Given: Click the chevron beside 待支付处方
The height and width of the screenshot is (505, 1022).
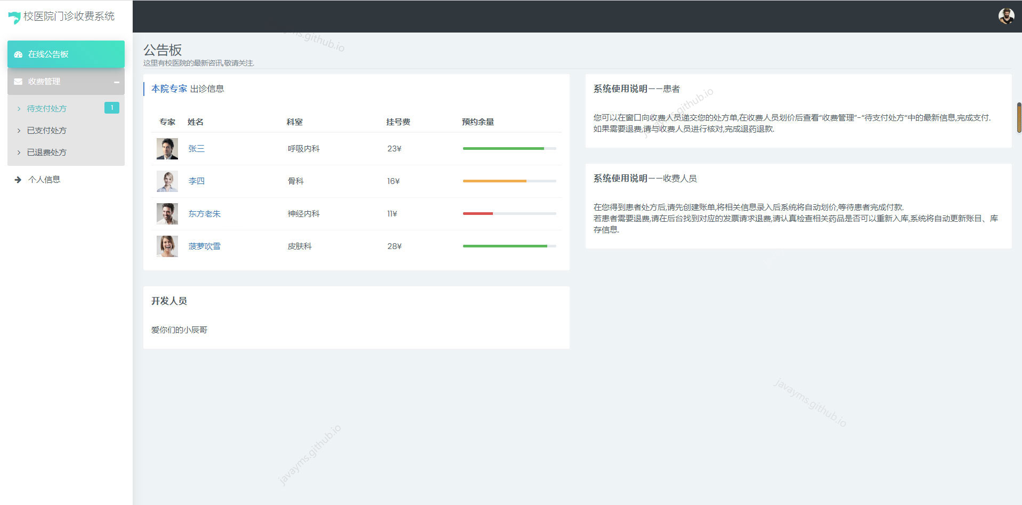Looking at the screenshot, I should [19, 108].
